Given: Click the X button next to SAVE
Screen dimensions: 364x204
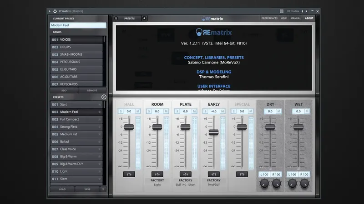Looking at the screenshot, I should (103, 189).
